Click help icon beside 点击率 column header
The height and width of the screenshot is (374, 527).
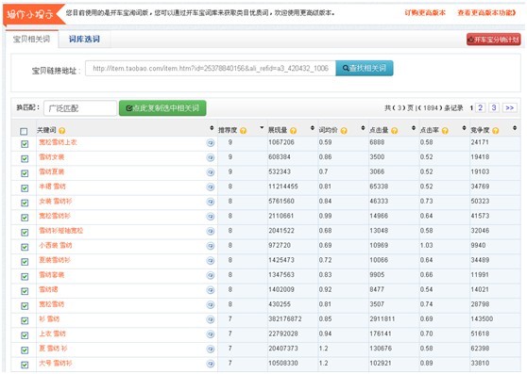(x=445, y=130)
